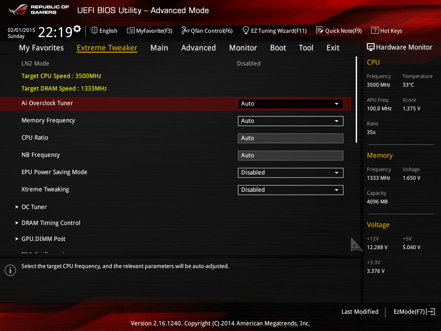Open the My Favorites tab
Viewport: 441px width, 331px height.
click(41, 48)
